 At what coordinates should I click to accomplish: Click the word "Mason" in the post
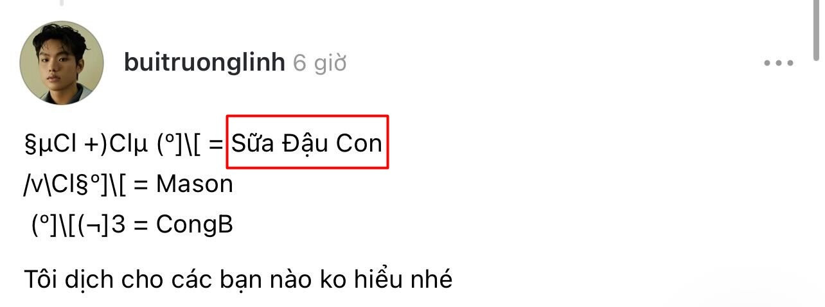click(194, 184)
